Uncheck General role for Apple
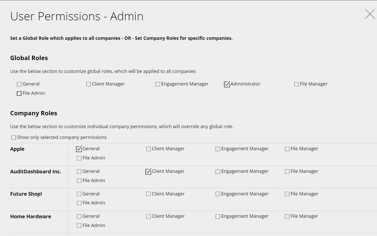 click(79, 149)
